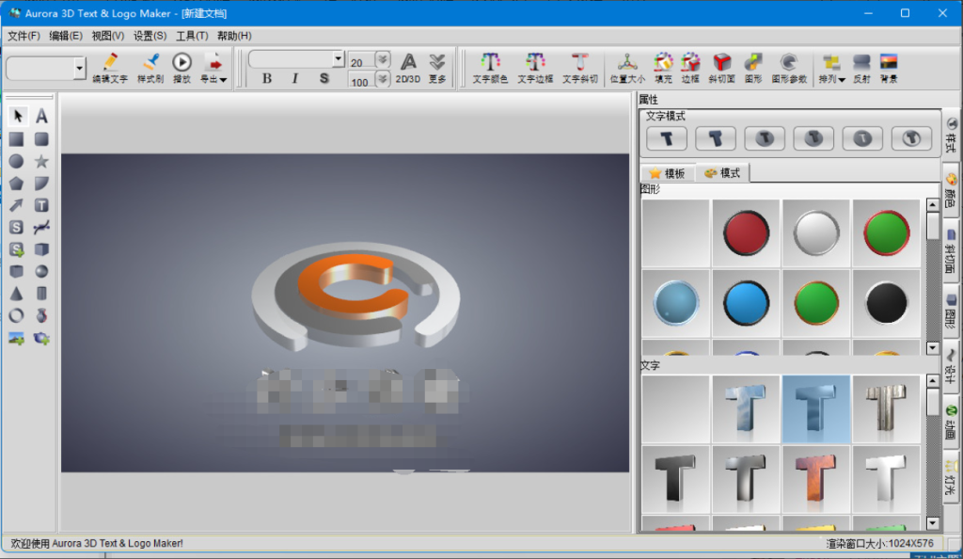Click down arrow of 图形 list scrollbar
The height and width of the screenshot is (559, 963).
coord(932,347)
